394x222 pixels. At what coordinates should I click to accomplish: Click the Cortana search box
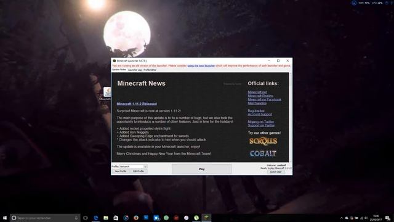(x=45, y=218)
